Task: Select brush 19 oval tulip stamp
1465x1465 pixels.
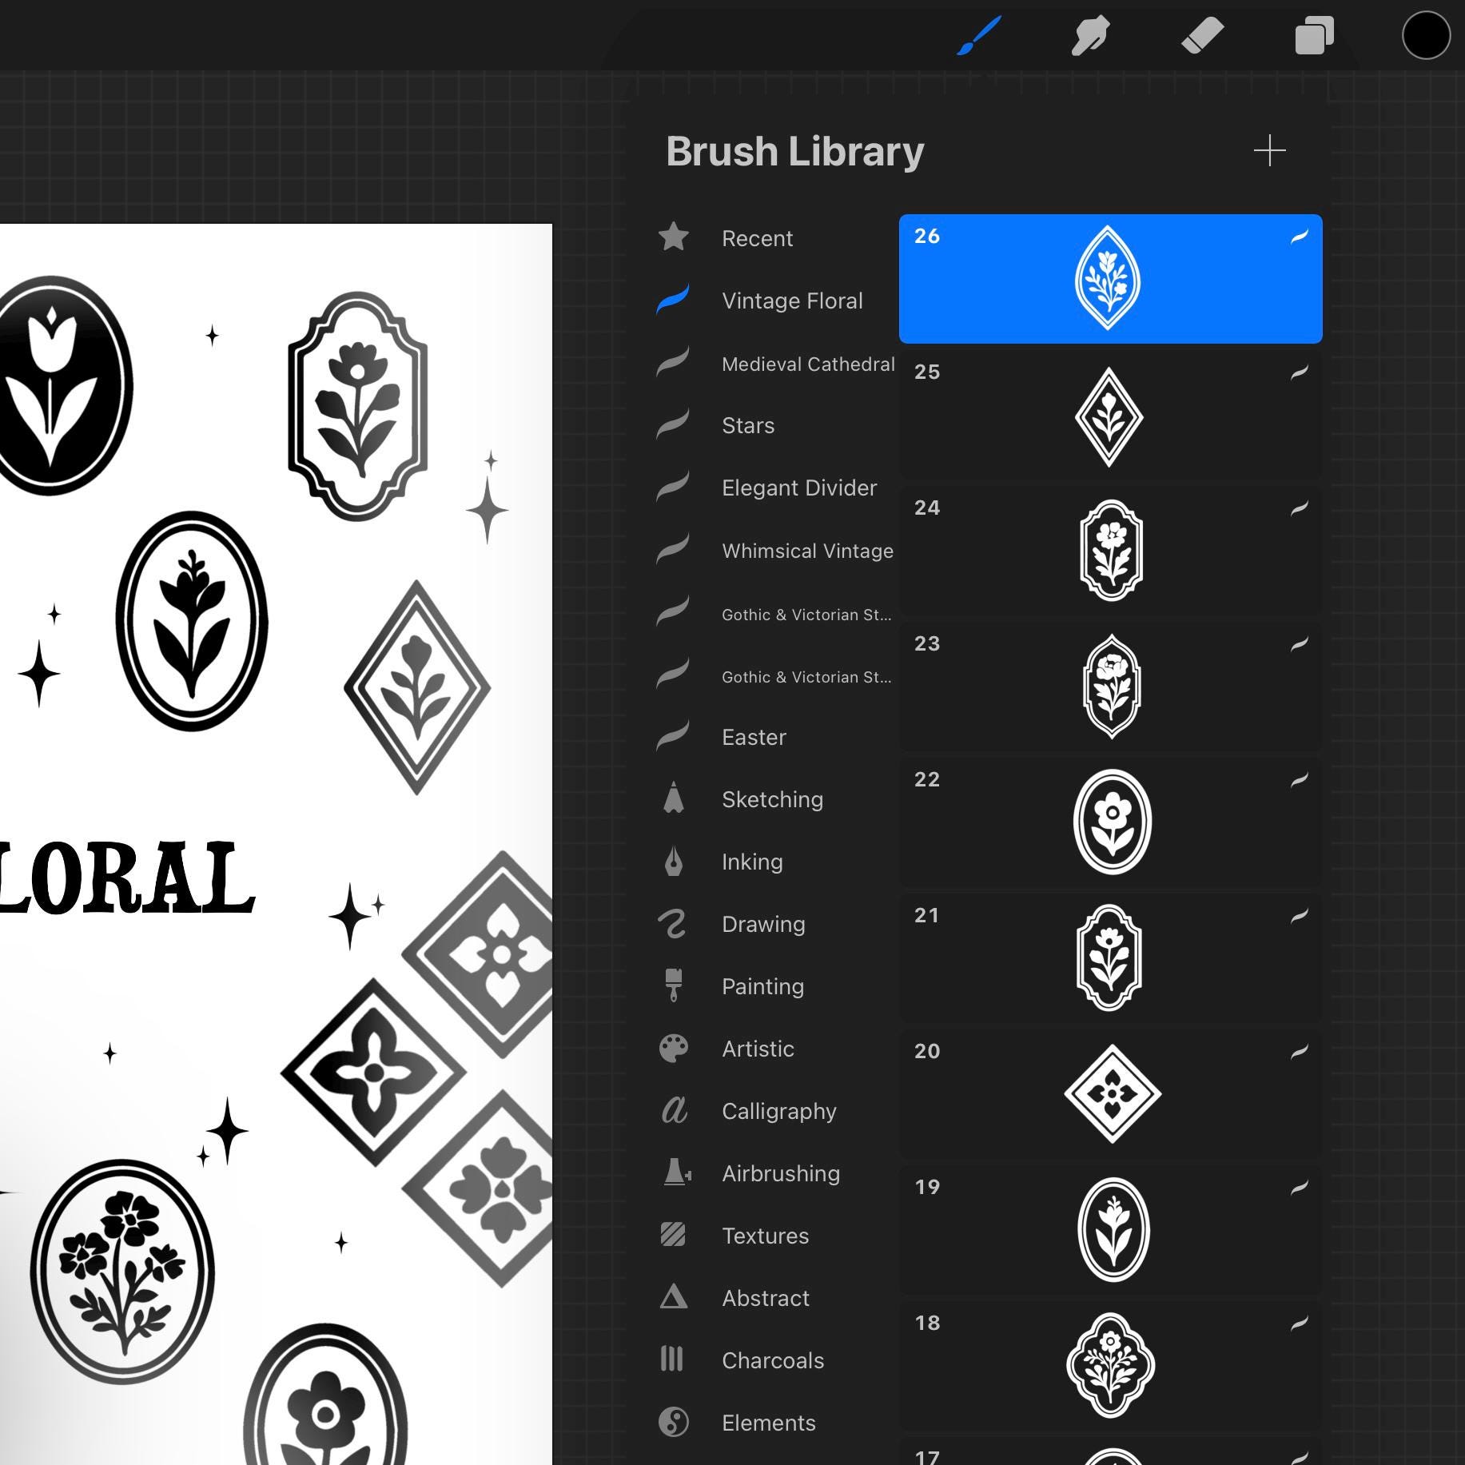Action: point(1110,1230)
